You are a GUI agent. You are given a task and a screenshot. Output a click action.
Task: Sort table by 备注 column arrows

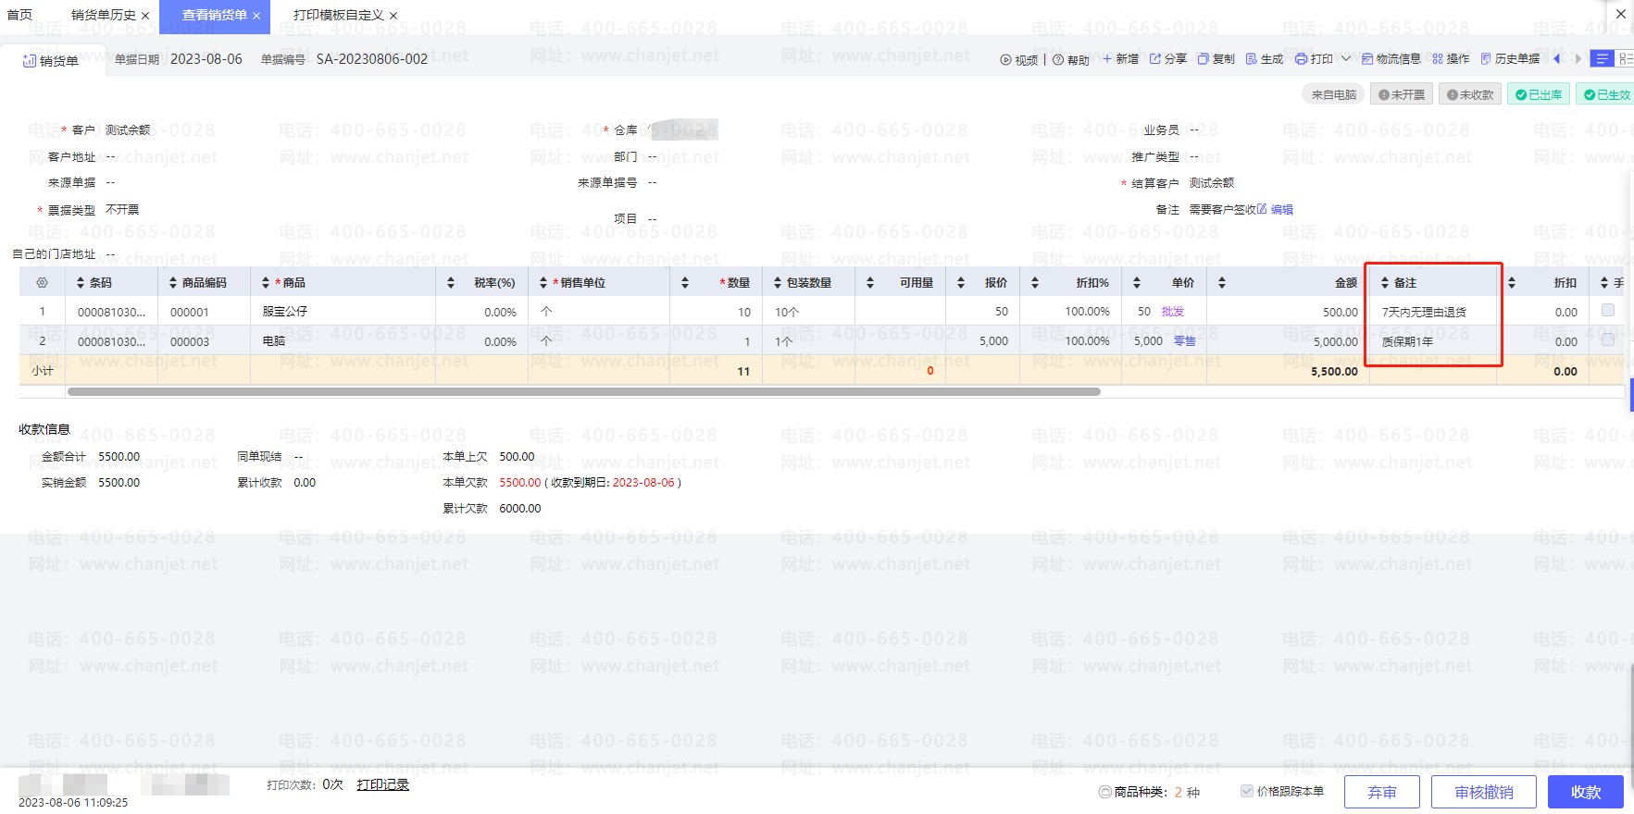click(x=1385, y=283)
